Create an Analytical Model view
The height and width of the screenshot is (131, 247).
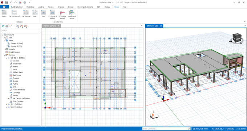point(72,15)
